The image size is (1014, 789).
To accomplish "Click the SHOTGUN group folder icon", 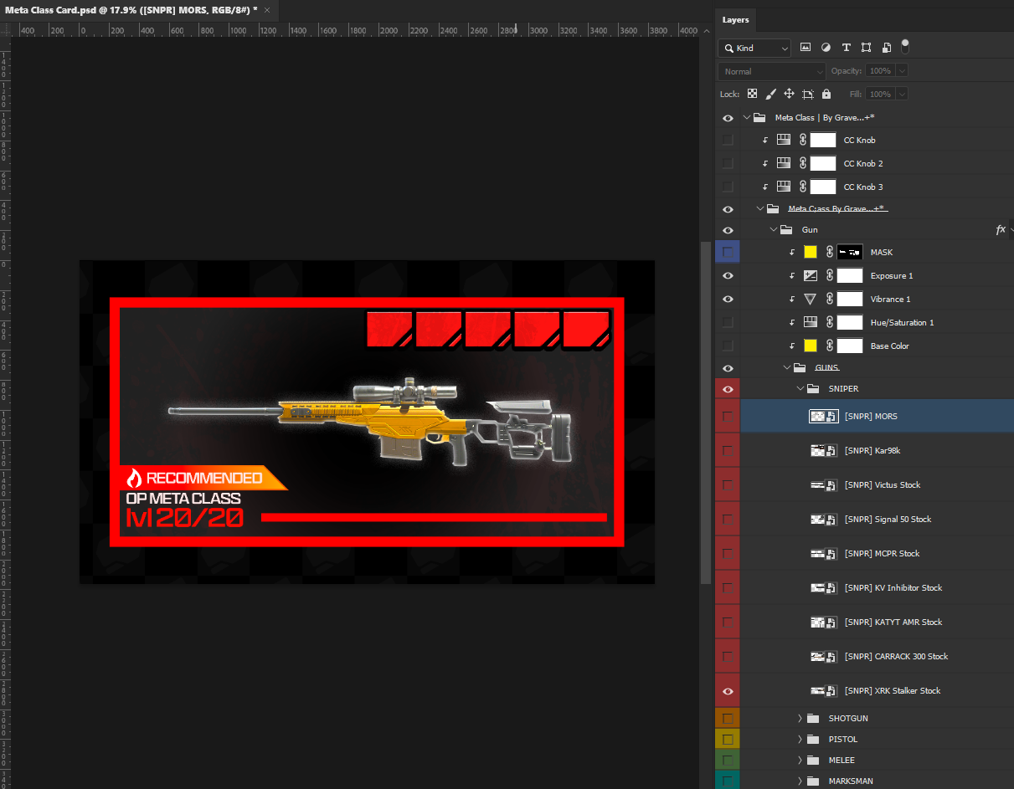I will tap(812, 718).
